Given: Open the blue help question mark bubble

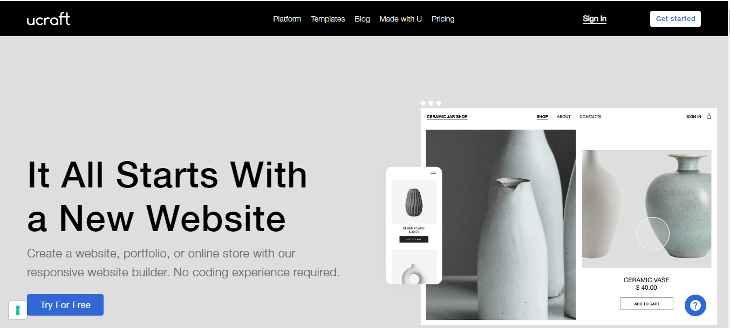Looking at the screenshot, I should point(695,305).
